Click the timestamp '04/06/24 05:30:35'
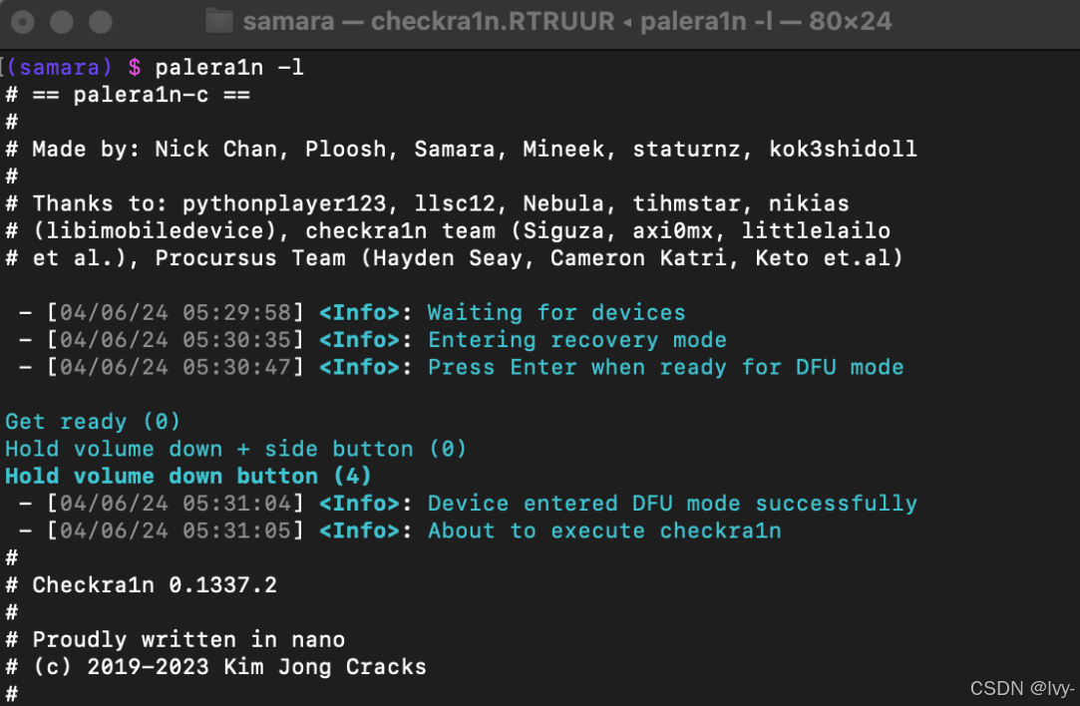1080x706 pixels. tap(176, 340)
